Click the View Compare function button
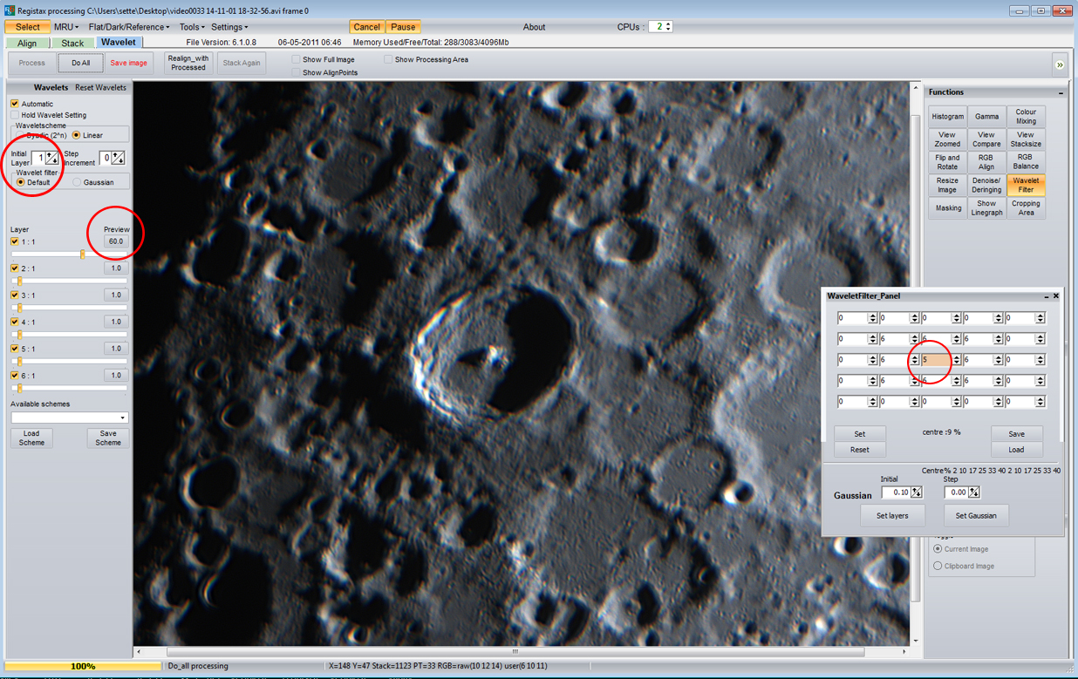The image size is (1078, 679). [986, 139]
